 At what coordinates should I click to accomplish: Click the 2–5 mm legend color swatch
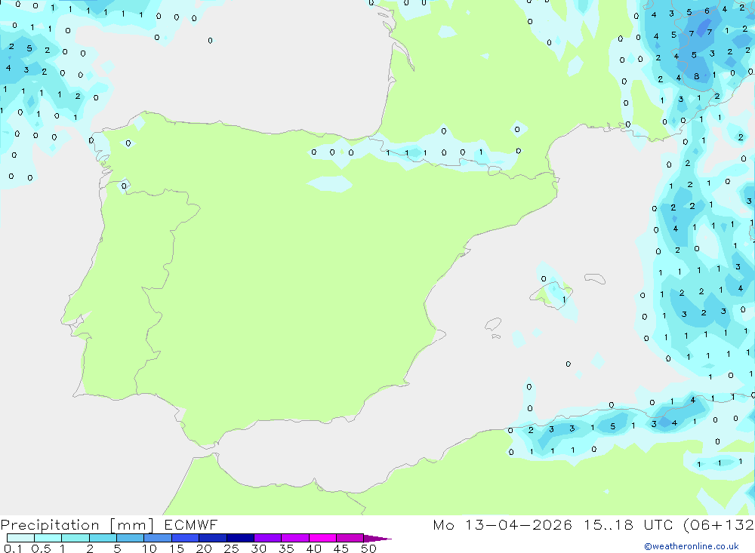103,538
